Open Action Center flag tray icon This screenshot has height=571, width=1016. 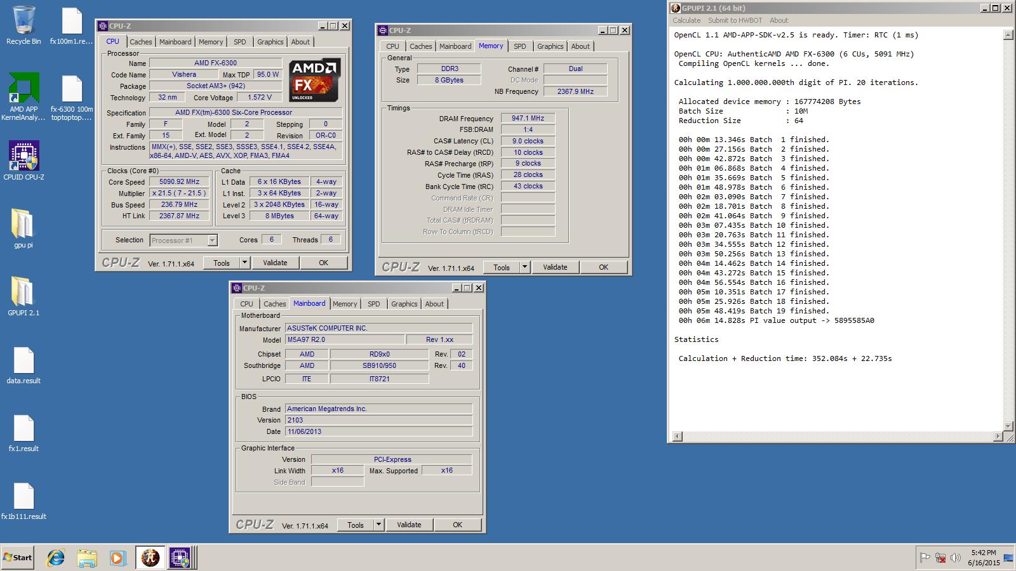pyautogui.click(x=925, y=558)
